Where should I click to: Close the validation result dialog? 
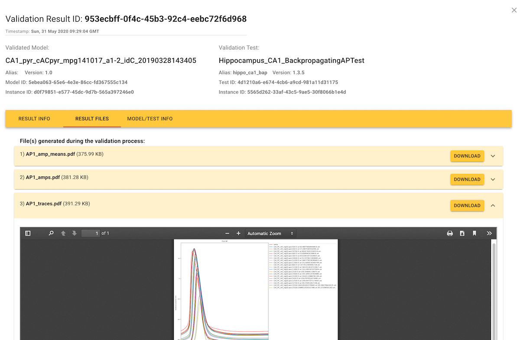point(514,10)
